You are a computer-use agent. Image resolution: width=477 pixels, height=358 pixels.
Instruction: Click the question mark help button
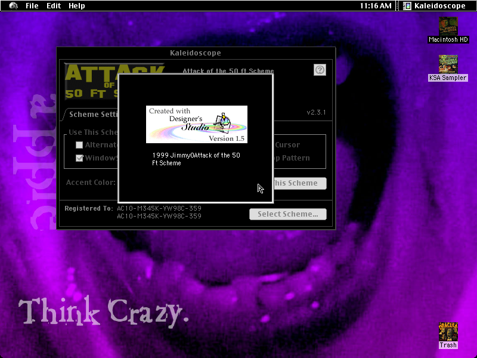[x=320, y=70]
